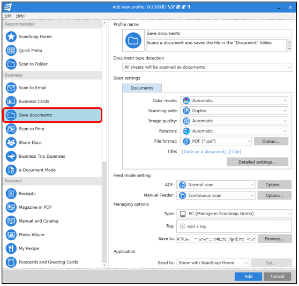Pick the My Recipe fork-and-knife icon
The height and width of the screenshot is (286, 299).
click(x=11, y=248)
